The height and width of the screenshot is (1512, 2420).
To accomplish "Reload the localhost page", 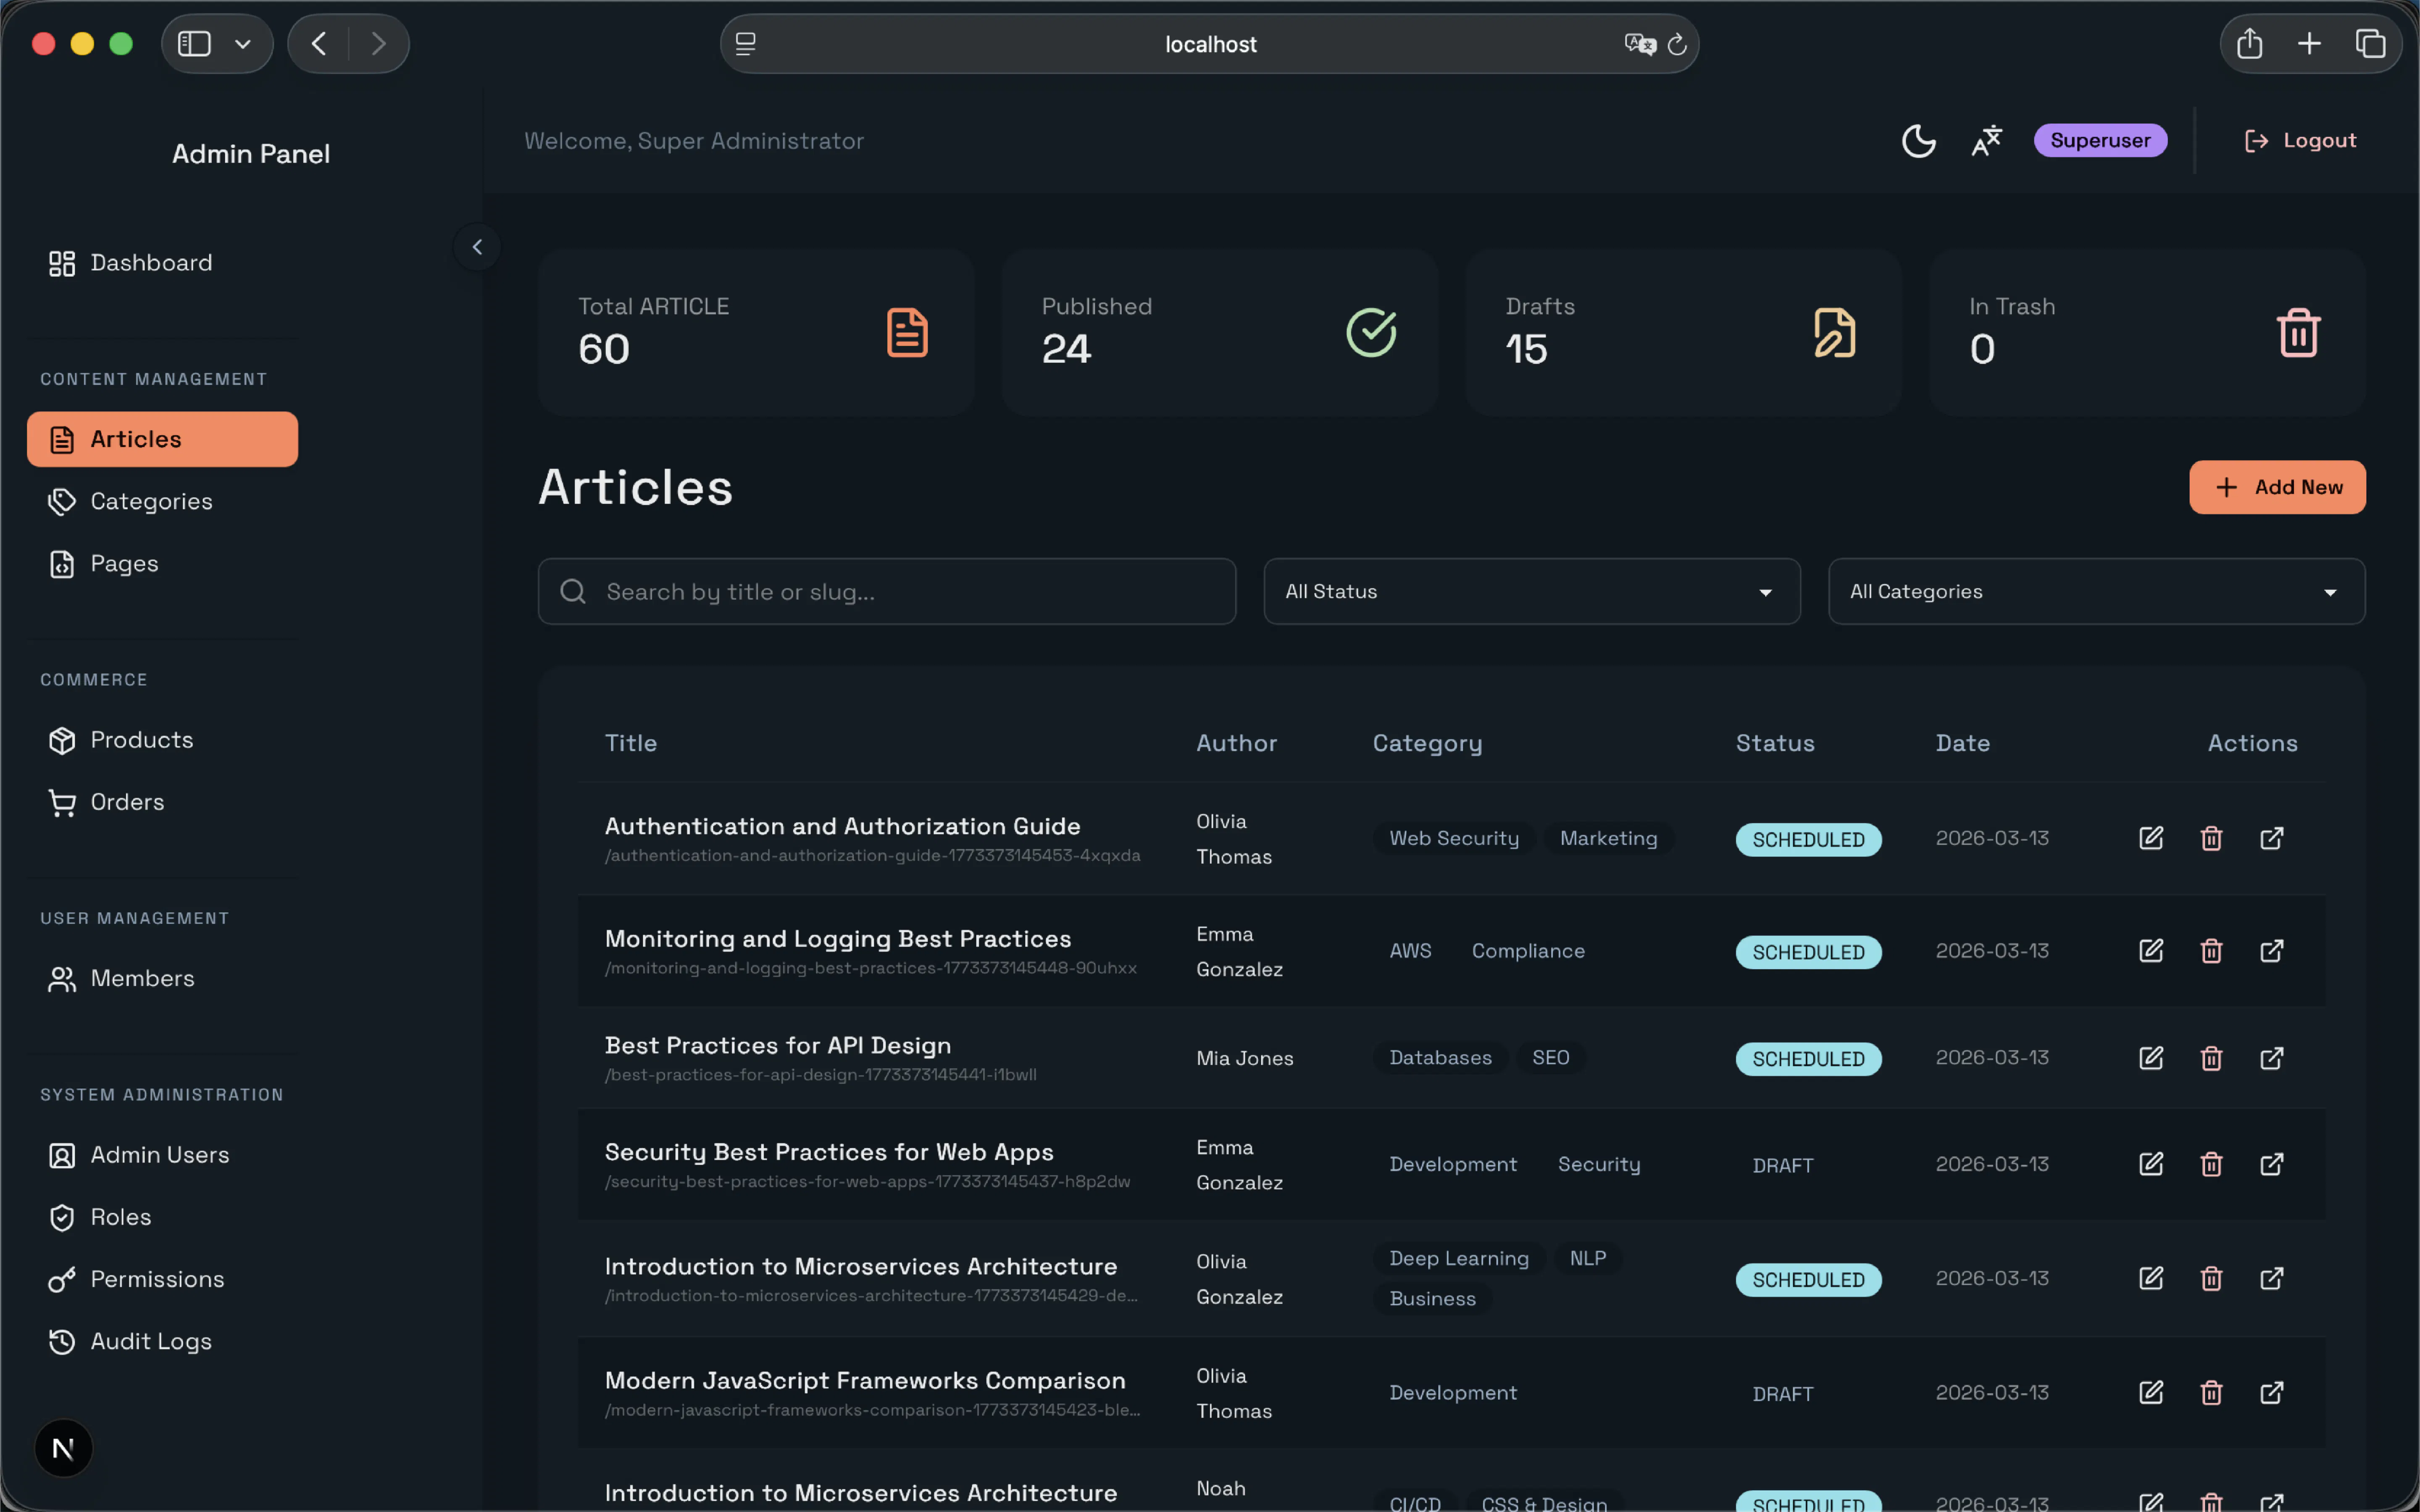I will [1677, 45].
